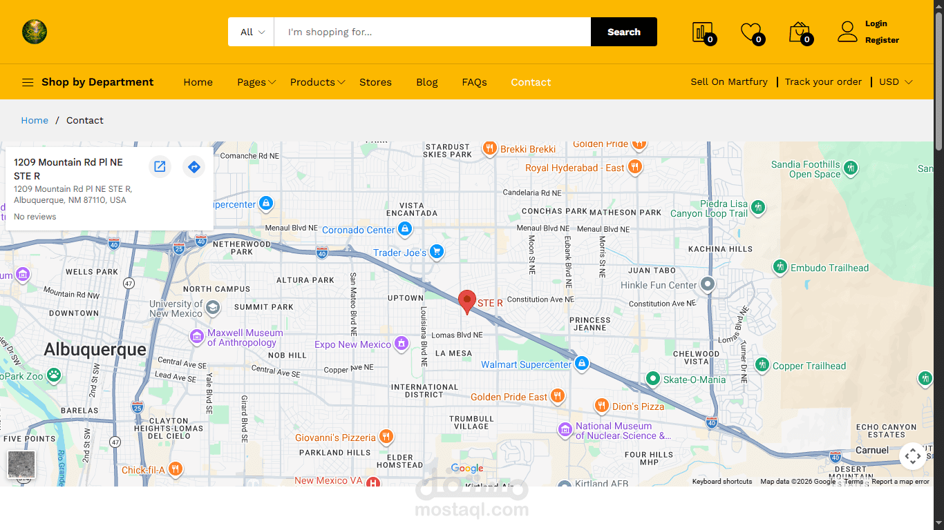Click the directions arrow icon

coord(194,166)
